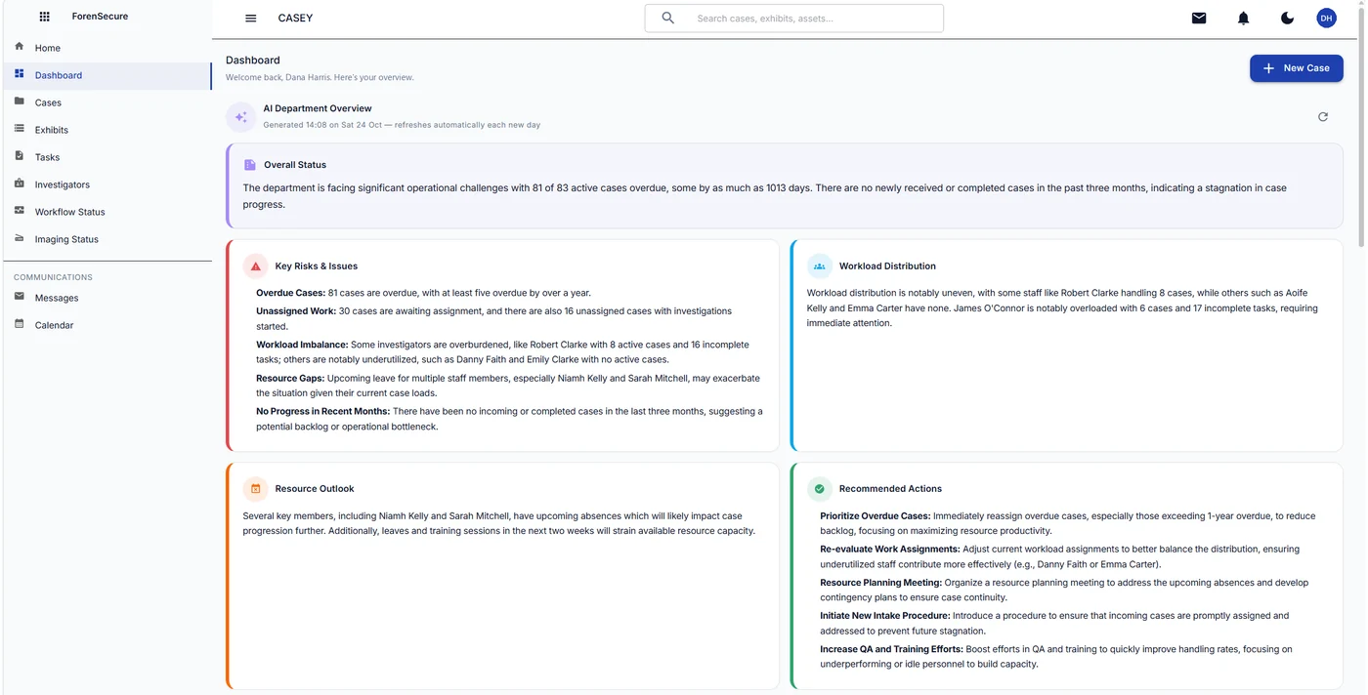Click the plus icon on New Case
This screenshot has width=1368, height=695.
[1268, 68]
